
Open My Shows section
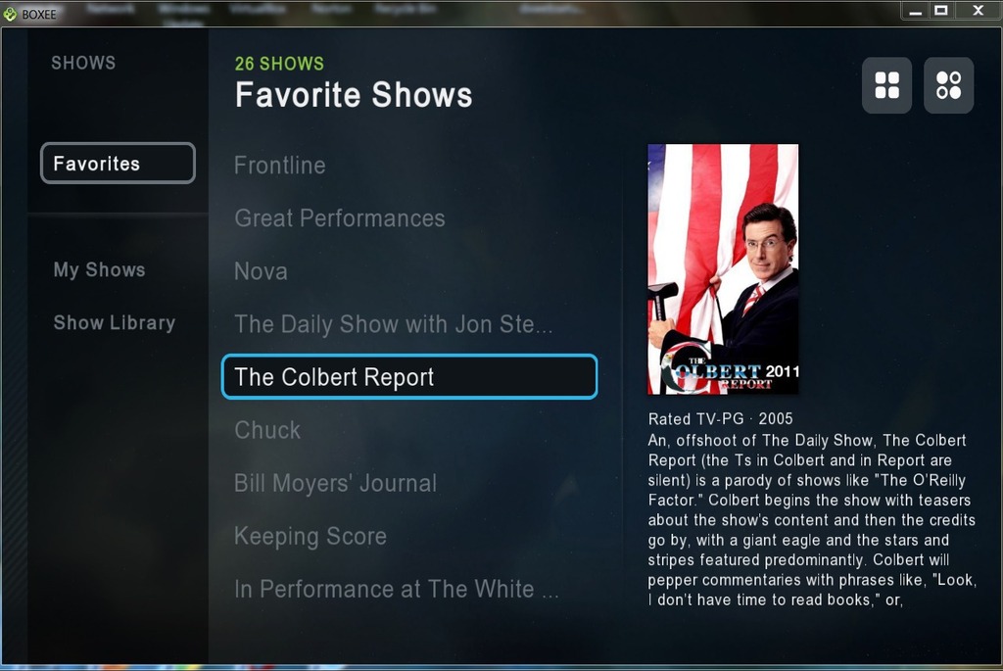tap(99, 270)
